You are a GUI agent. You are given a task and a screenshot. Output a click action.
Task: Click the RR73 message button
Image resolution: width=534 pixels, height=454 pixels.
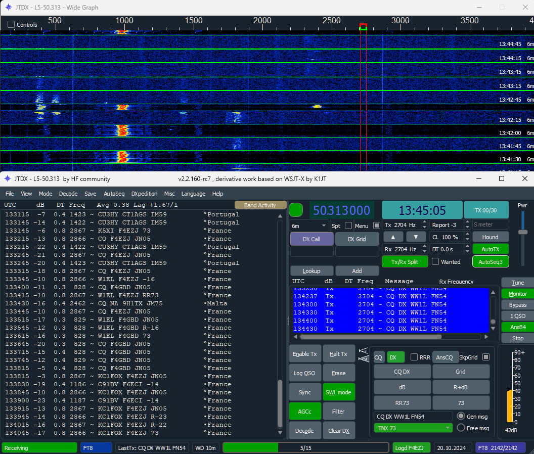(402, 403)
